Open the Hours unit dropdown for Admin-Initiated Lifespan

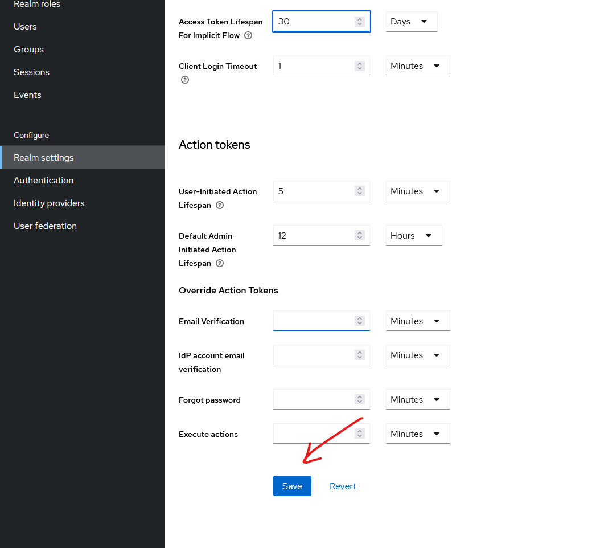click(413, 236)
